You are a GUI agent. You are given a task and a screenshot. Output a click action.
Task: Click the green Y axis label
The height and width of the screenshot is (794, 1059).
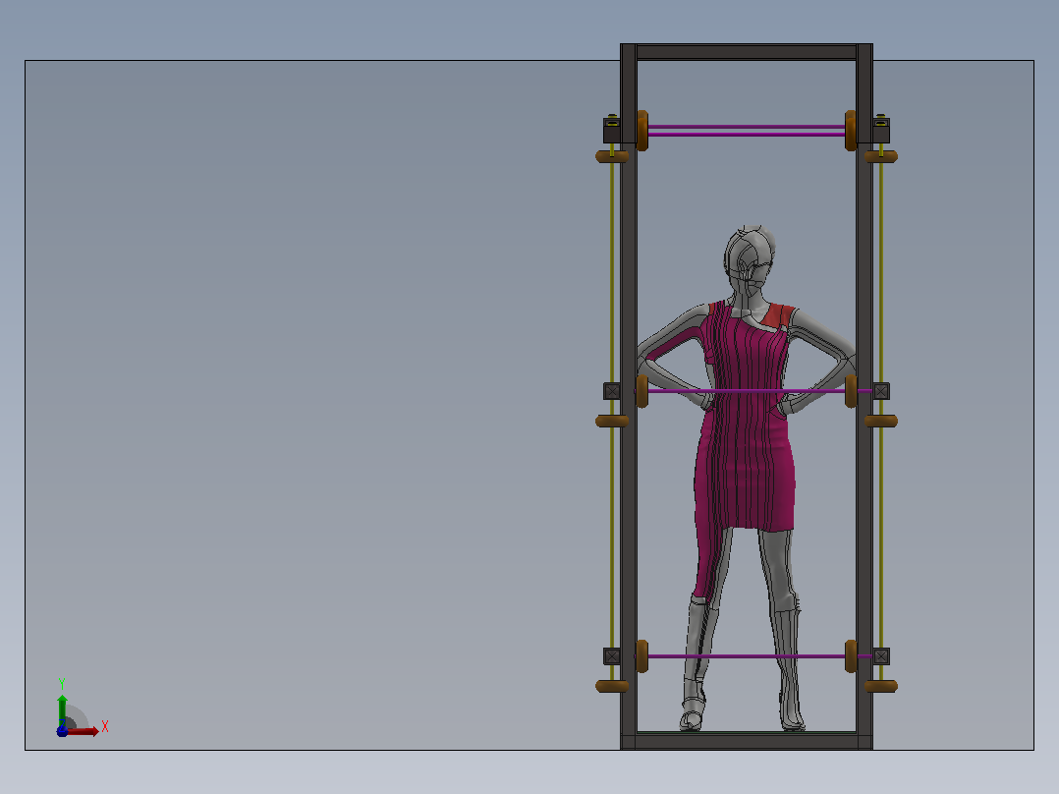62,684
